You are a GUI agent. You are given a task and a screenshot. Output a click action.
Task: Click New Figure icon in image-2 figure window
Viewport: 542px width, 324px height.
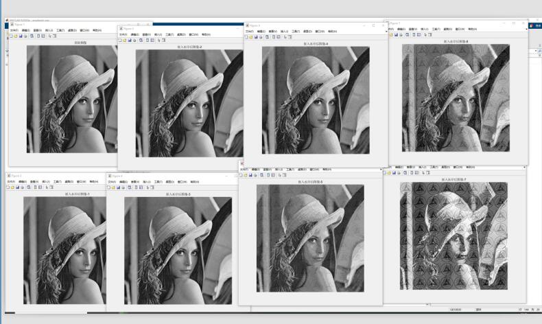click(120, 40)
